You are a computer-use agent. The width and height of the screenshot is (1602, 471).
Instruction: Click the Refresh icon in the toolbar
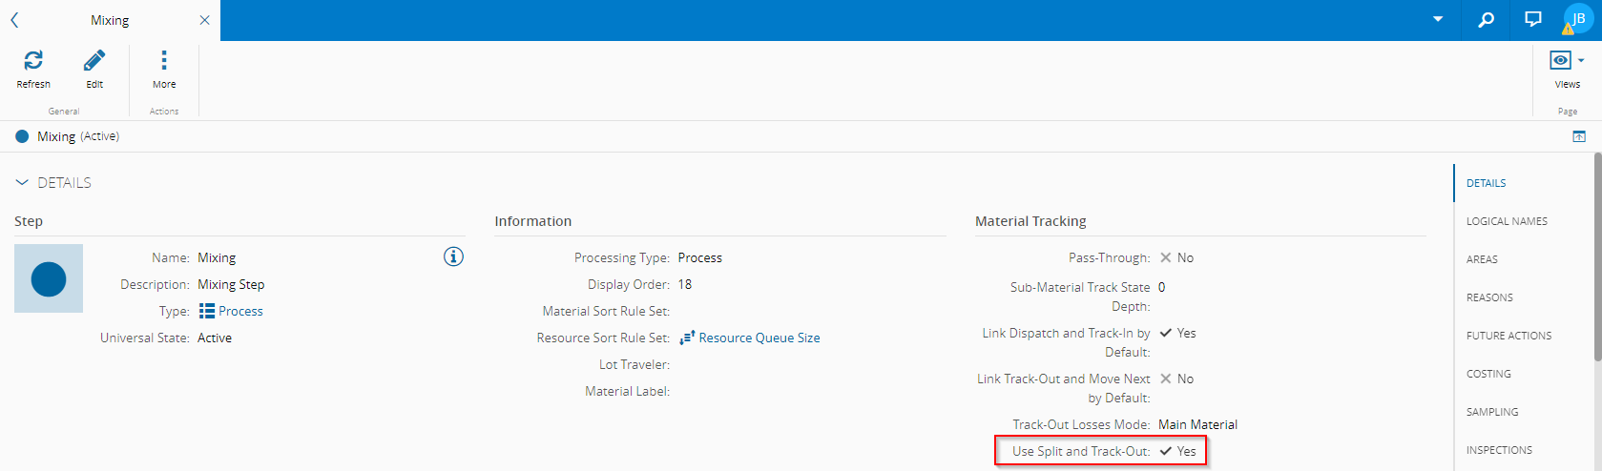point(33,61)
